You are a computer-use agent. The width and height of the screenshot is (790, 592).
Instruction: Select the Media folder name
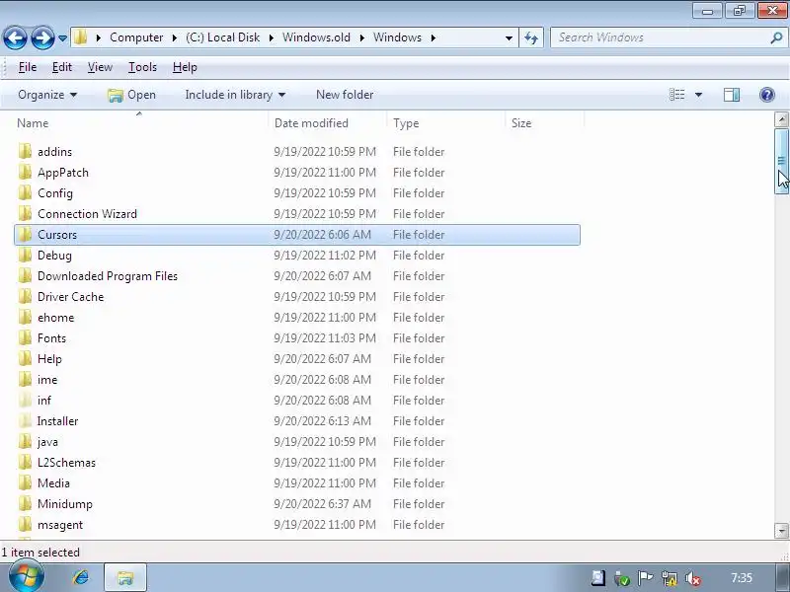[53, 483]
